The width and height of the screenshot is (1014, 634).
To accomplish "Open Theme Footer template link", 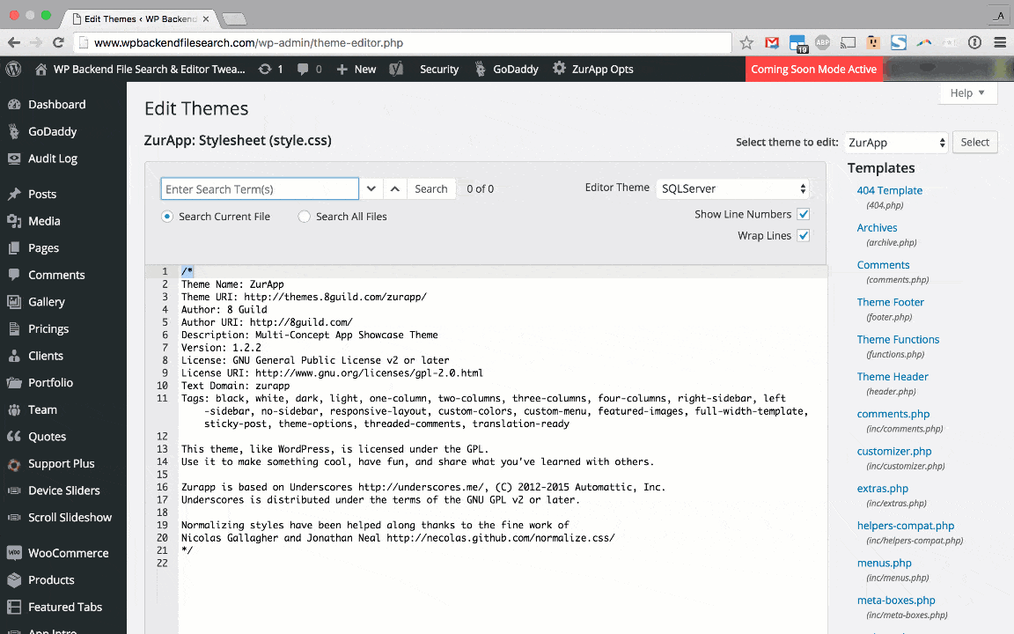I will 890,302.
